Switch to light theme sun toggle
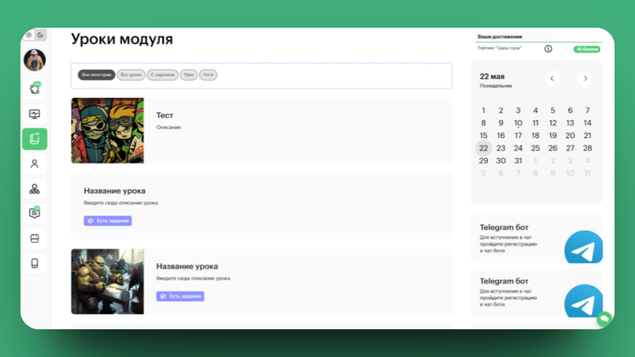 click(28, 35)
